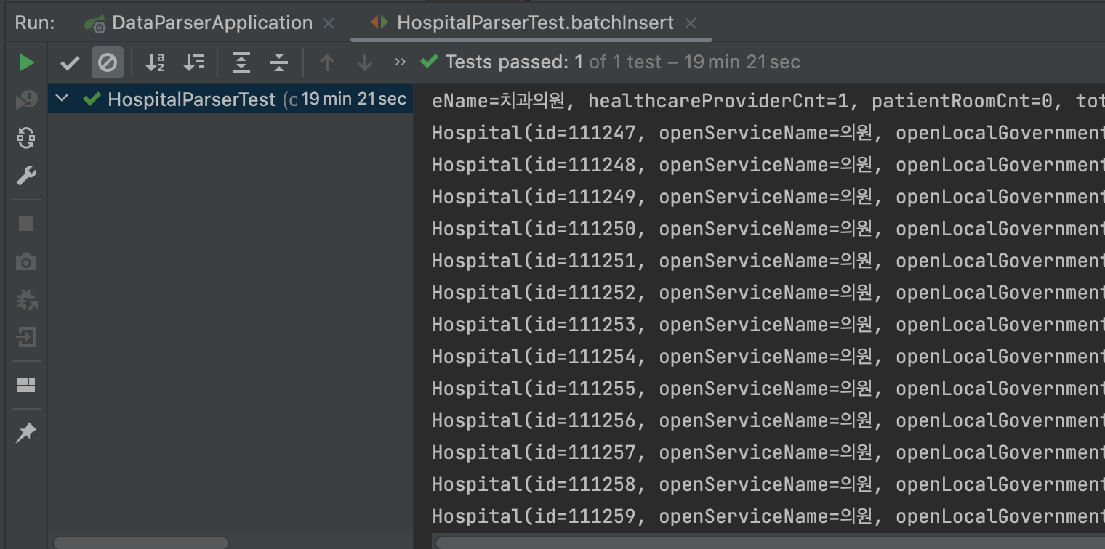The height and width of the screenshot is (549, 1105).
Task: Close the DataParserApplication tab
Action: [329, 23]
